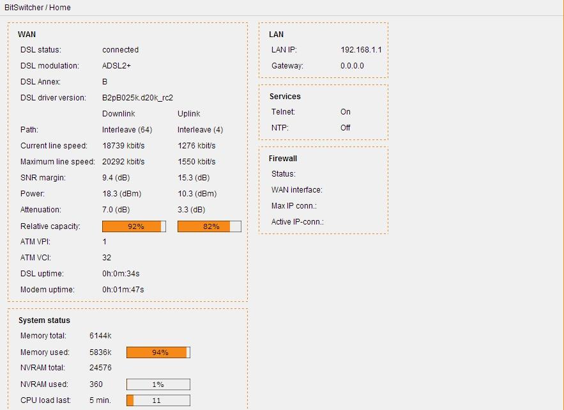Click DSL Annex value 'B'
The image size is (564, 410).
(x=105, y=82)
